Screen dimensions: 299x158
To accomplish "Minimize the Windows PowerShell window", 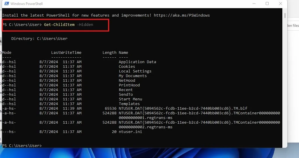I will pos(253,4).
